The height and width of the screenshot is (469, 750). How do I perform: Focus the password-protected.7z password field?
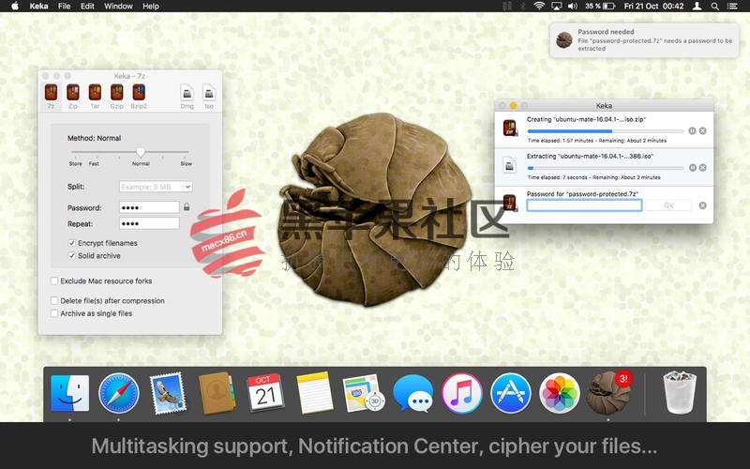[x=584, y=205]
